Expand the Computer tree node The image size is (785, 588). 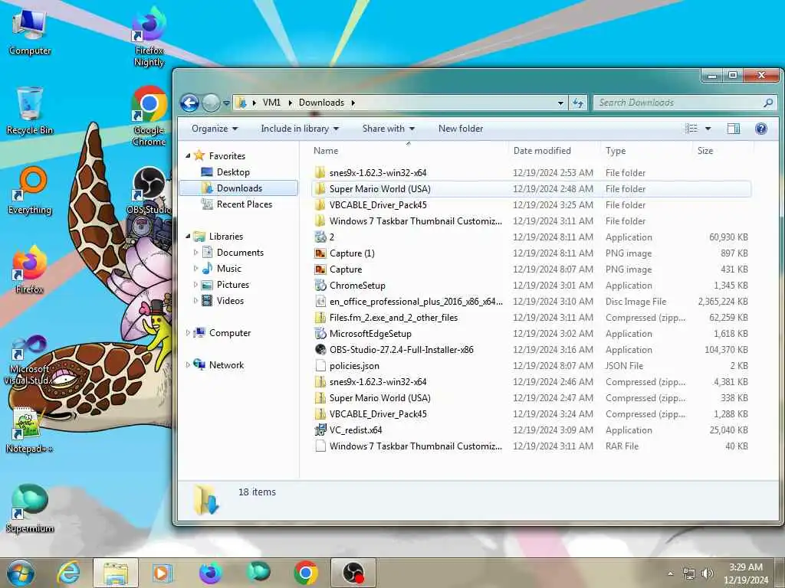(189, 333)
